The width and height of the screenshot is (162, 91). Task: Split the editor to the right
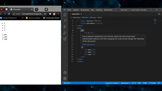[x=159, y=14]
